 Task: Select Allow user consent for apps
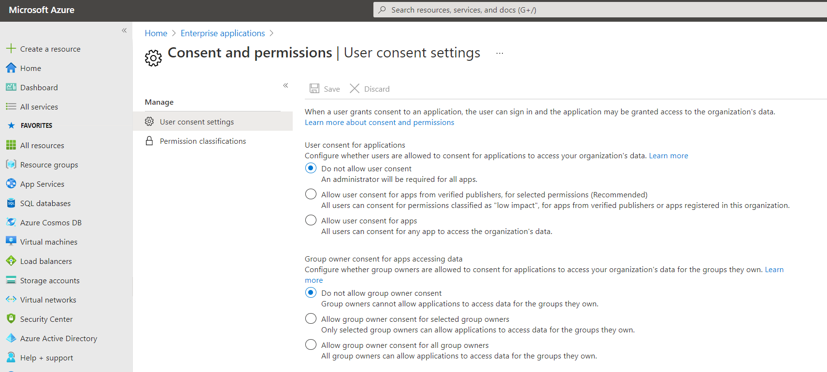coord(311,220)
